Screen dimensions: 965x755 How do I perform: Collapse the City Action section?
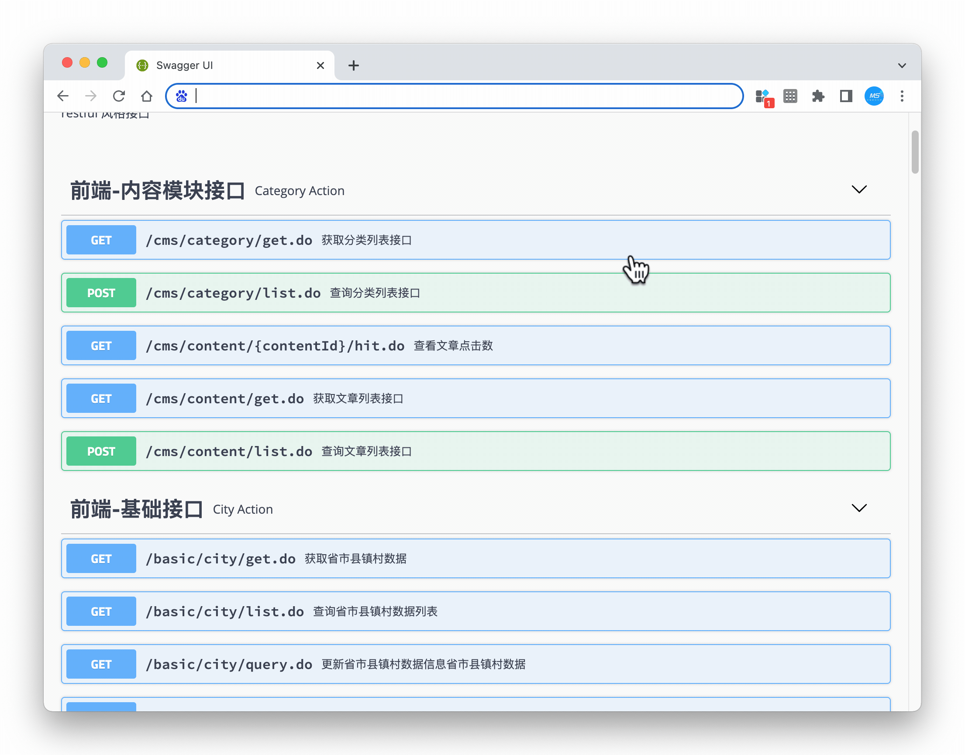click(x=859, y=508)
